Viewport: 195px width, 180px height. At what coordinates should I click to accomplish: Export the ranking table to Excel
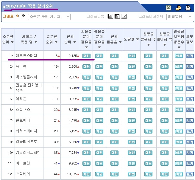click(169, 8)
